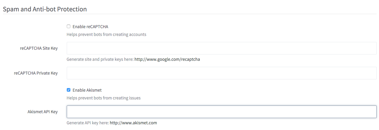Click the 'Spam and Anti-bot Protection' heading
This screenshot has height=130, width=379.
(x=45, y=9)
